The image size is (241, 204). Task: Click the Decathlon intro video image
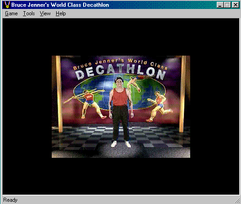[x=121, y=107]
